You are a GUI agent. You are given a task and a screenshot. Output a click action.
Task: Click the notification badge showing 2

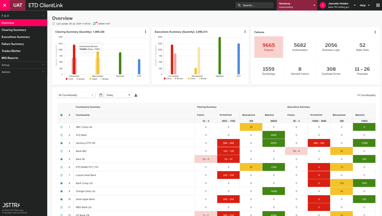click(323, 5)
